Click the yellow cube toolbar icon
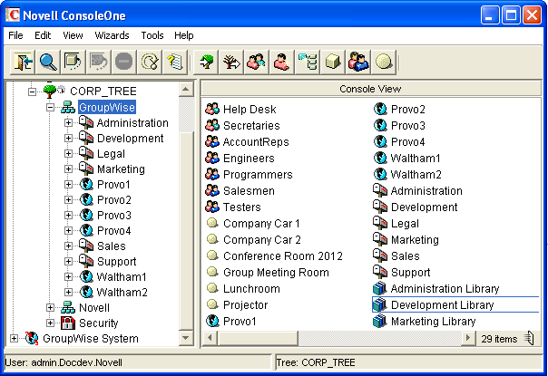Image resolution: width=548 pixels, height=376 pixels. click(x=332, y=63)
